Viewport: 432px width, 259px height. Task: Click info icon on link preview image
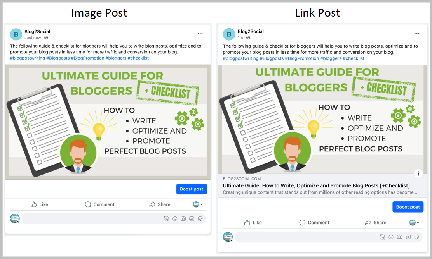coord(418,173)
